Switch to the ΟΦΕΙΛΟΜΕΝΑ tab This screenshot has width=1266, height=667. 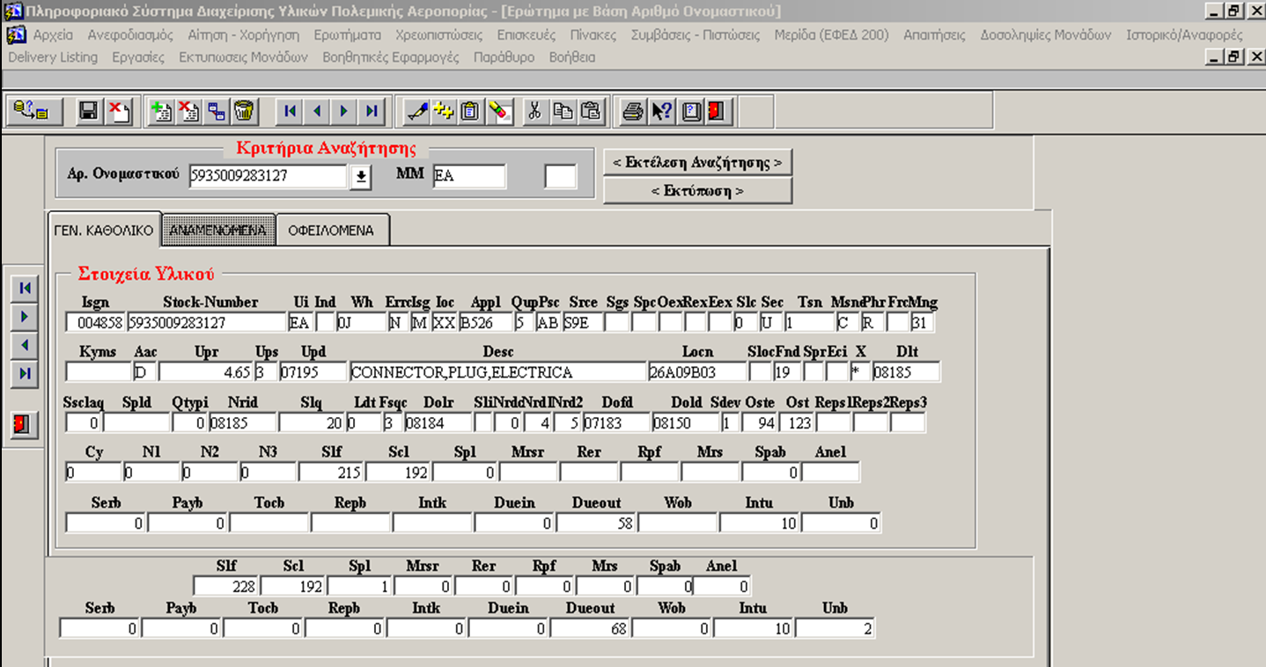click(x=332, y=230)
